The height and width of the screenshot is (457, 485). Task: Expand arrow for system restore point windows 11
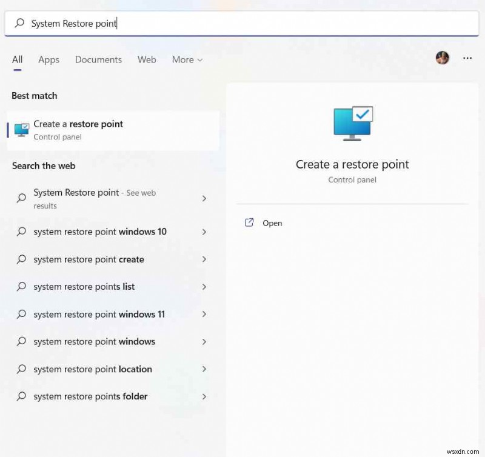[204, 314]
